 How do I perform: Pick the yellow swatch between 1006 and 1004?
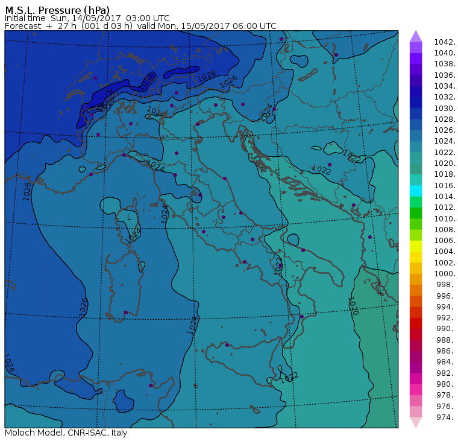point(416,246)
